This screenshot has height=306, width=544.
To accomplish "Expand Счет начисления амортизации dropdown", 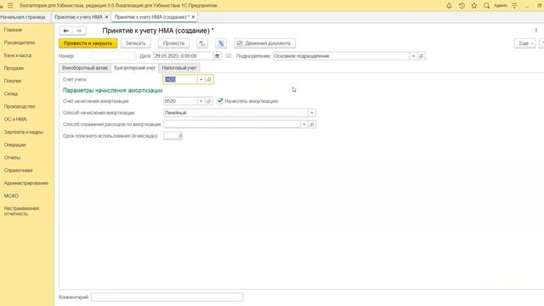I will (x=201, y=101).
